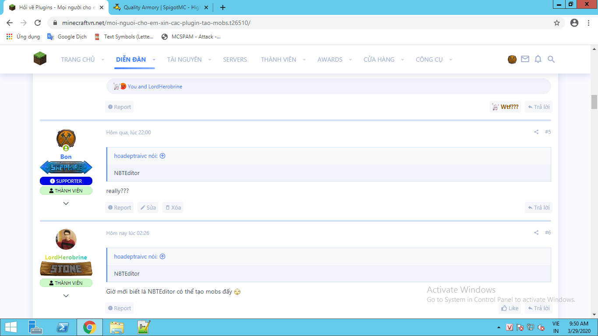The height and width of the screenshot is (336, 598).
Task: Click Xóa to delete post #5
Action: tap(172, 208)
